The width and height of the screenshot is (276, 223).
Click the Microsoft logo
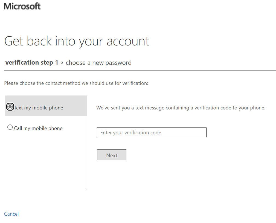tap(22, 6)
